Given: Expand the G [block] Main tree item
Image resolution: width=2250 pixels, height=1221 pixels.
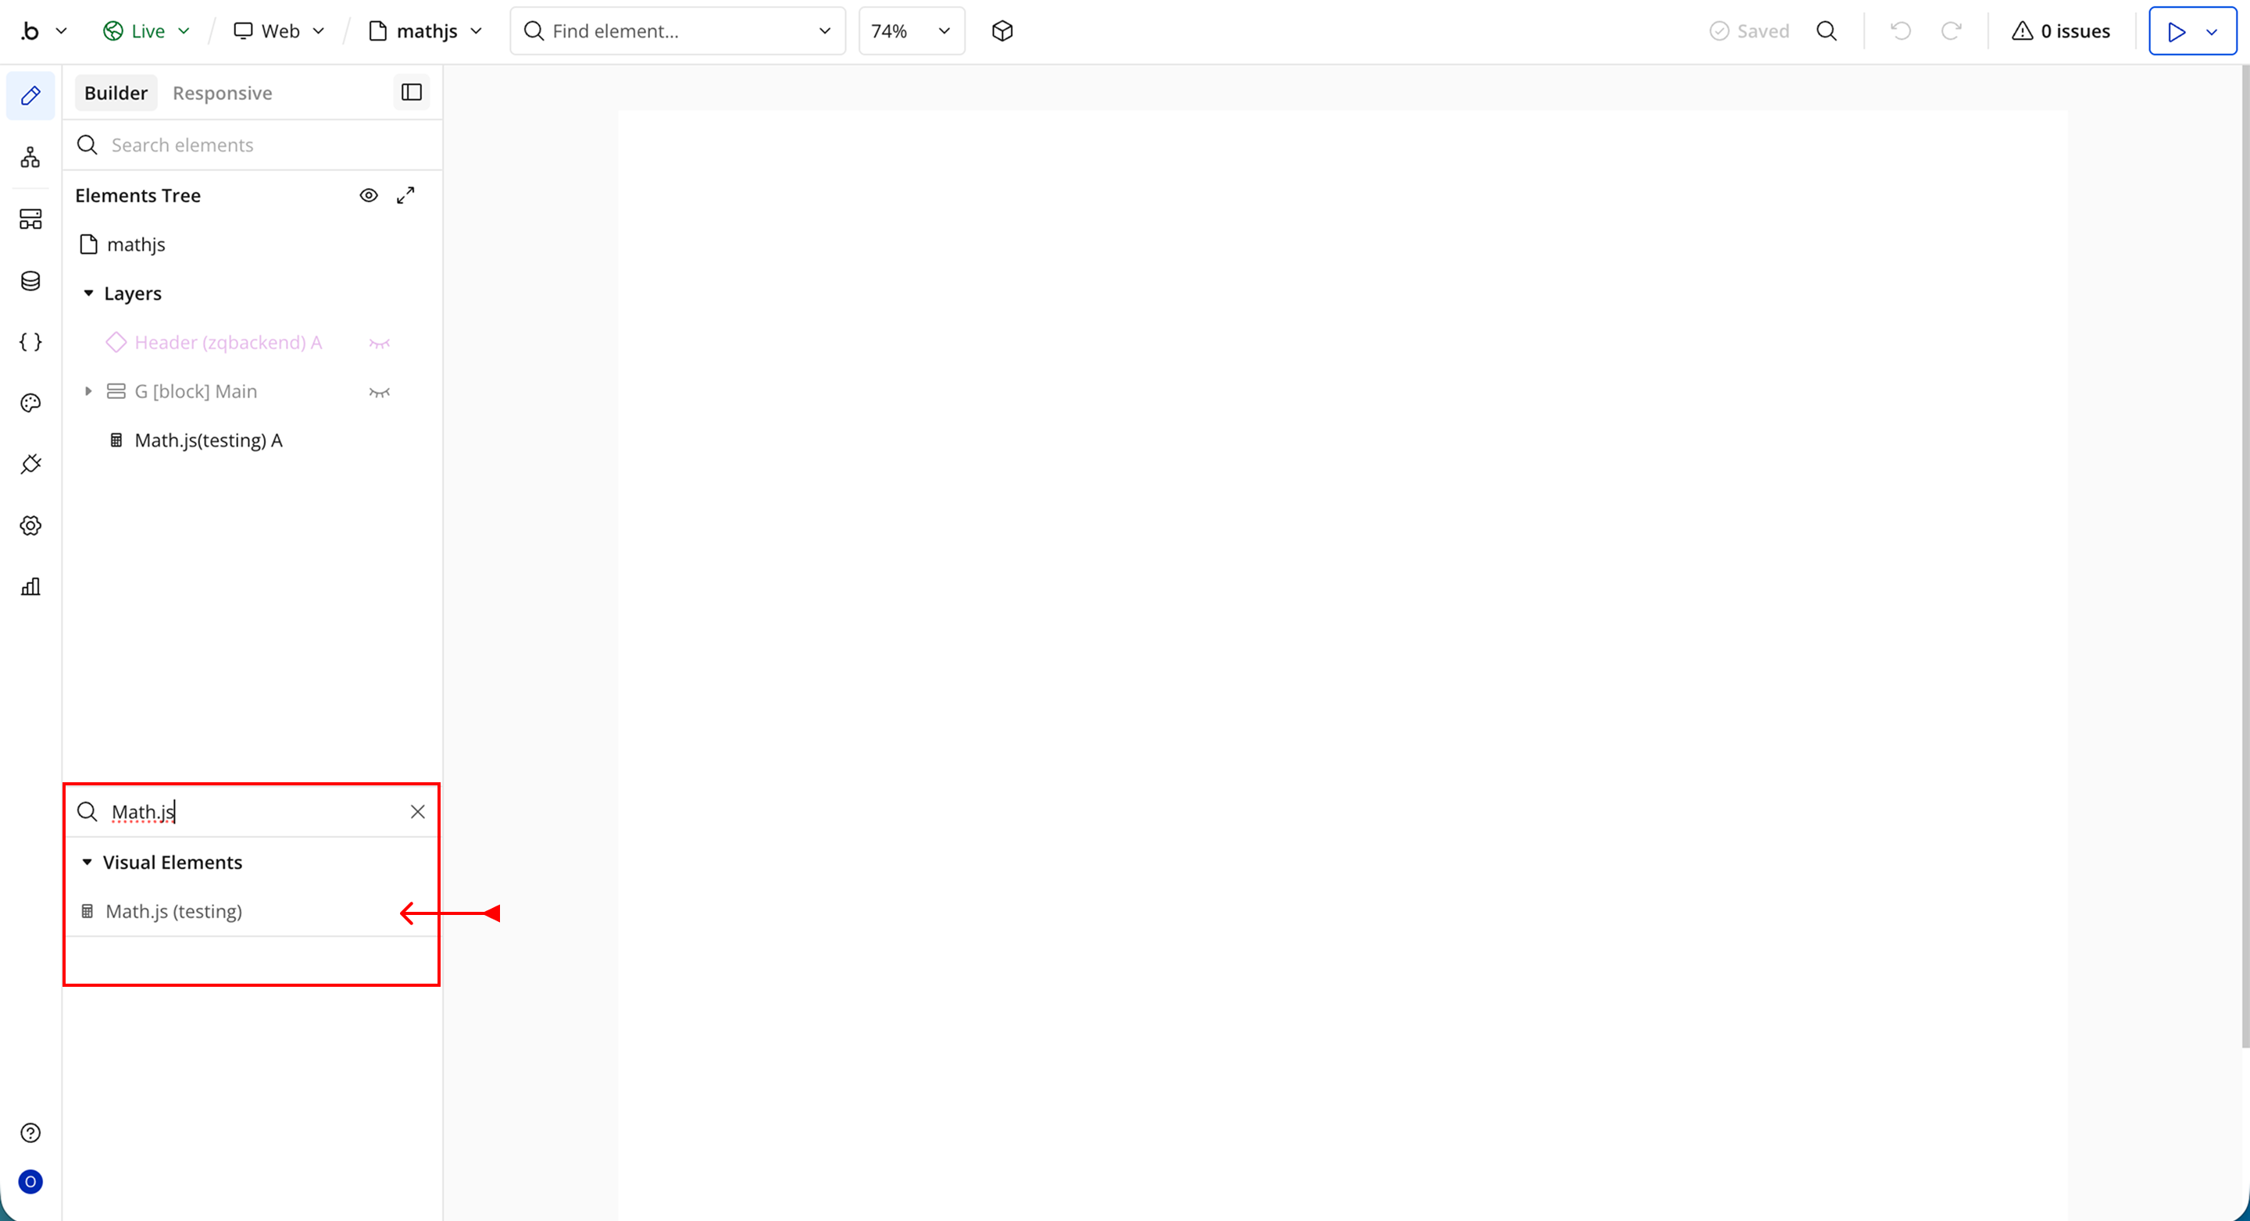Looking at the screenshot, I should tap(88, 392).
